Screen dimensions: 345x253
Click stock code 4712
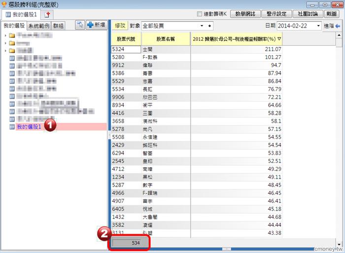118,169
